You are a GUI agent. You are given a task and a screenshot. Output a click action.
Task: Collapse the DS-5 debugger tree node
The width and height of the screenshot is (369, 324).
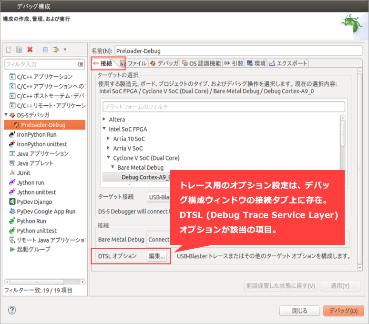pos(6,115)
